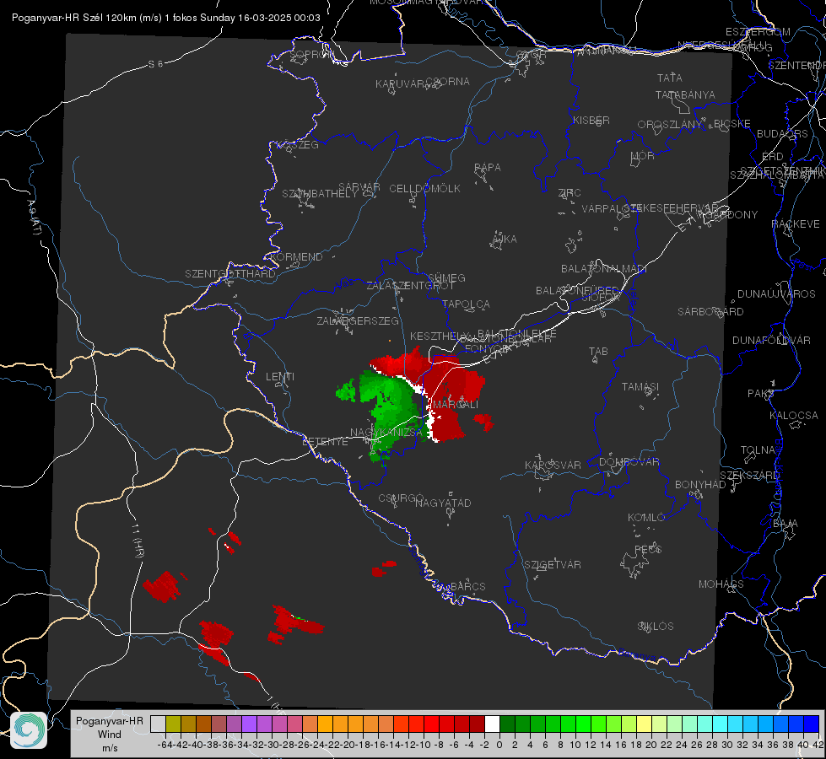Click the SZEKSZÁRD city label

coord(749,475)
